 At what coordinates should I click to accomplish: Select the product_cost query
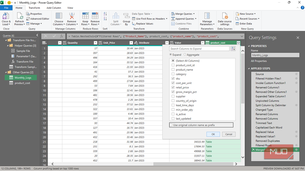coord(23,83)
